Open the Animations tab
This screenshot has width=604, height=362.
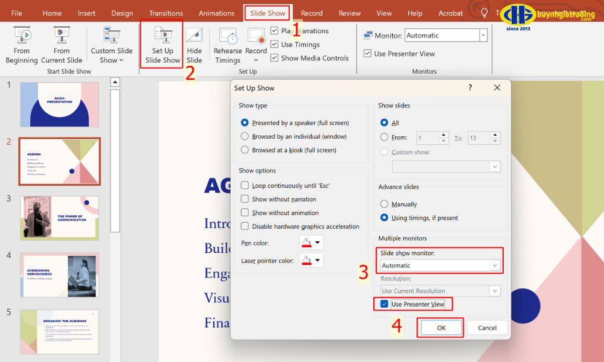(216, 13)
